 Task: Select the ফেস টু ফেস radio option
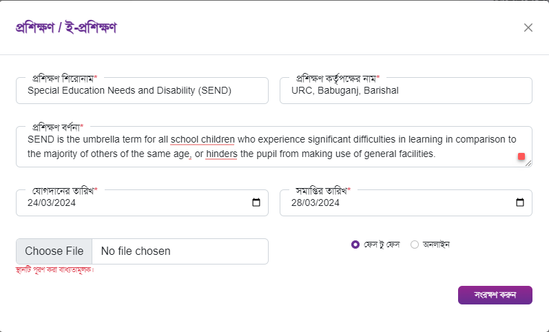click(x=355, y=245)
